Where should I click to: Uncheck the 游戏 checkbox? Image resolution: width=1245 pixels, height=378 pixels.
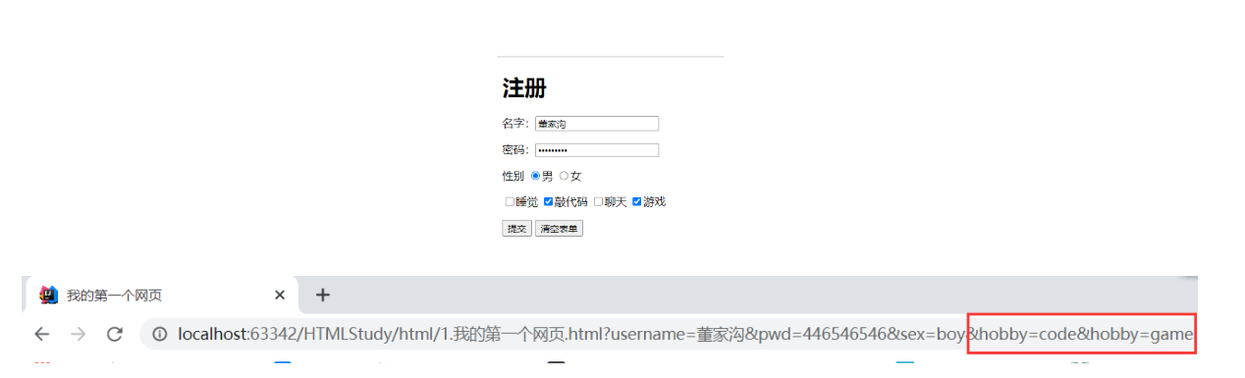636,201
